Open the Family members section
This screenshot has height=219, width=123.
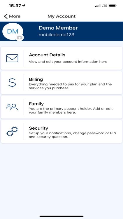point(61,107)
